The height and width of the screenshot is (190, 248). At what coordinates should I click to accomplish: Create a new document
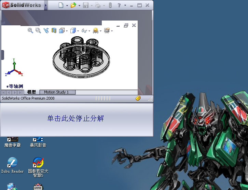point(61,5)
